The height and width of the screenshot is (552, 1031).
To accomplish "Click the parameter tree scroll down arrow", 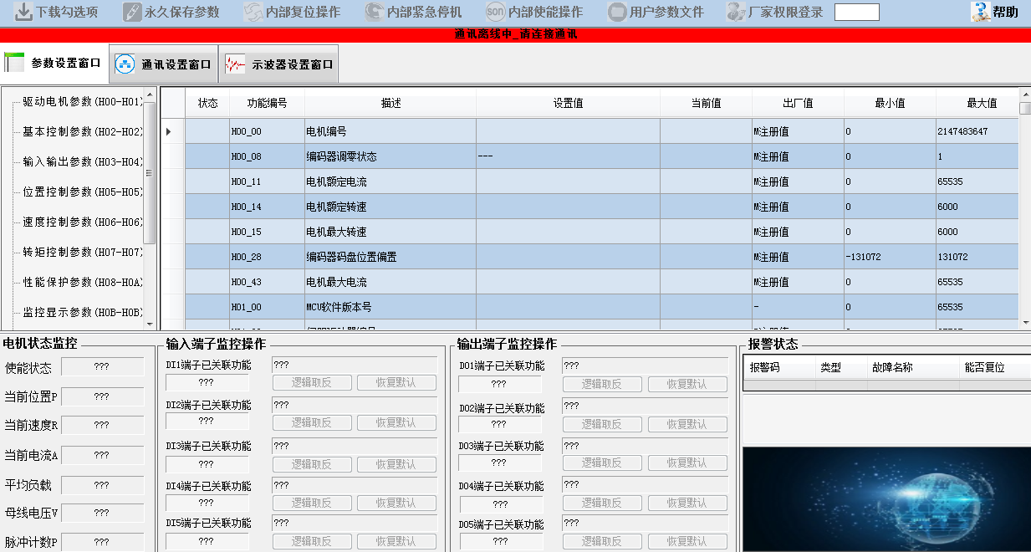I will (x=150, y=323).
